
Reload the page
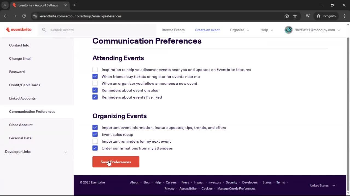click(24, 16)
